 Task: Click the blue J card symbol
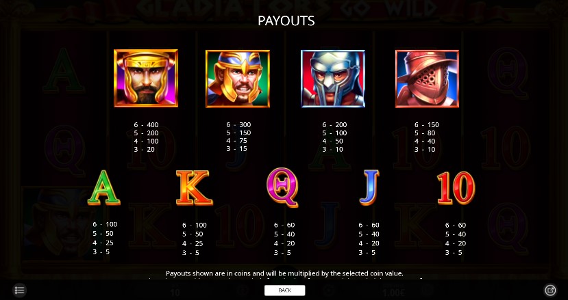(x=369, y=188)
